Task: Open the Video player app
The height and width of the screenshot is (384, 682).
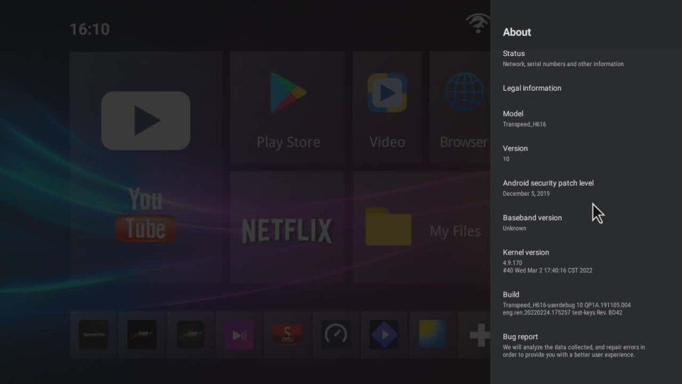Action: 387,106
